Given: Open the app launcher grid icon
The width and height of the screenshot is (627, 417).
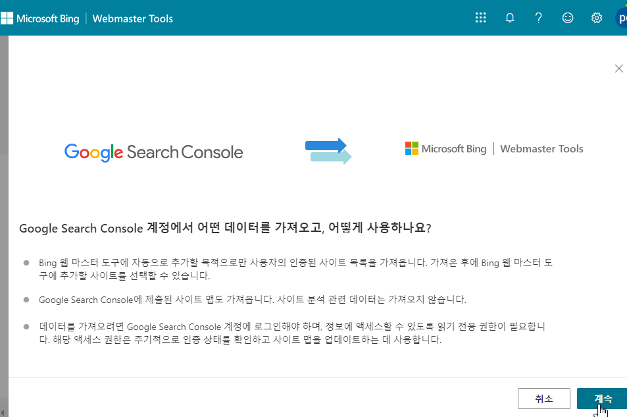Looking at the screenshot, I should pyautogui.click(x=480, y=18).
